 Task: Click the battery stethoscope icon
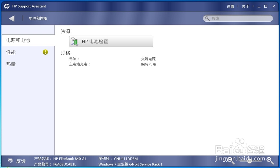(x=75, y=41)
